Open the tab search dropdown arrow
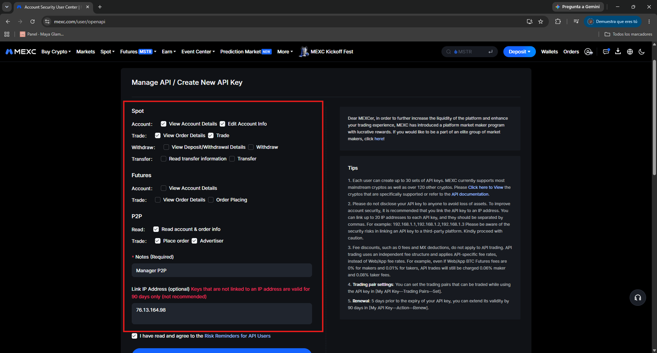 point(7,7)
